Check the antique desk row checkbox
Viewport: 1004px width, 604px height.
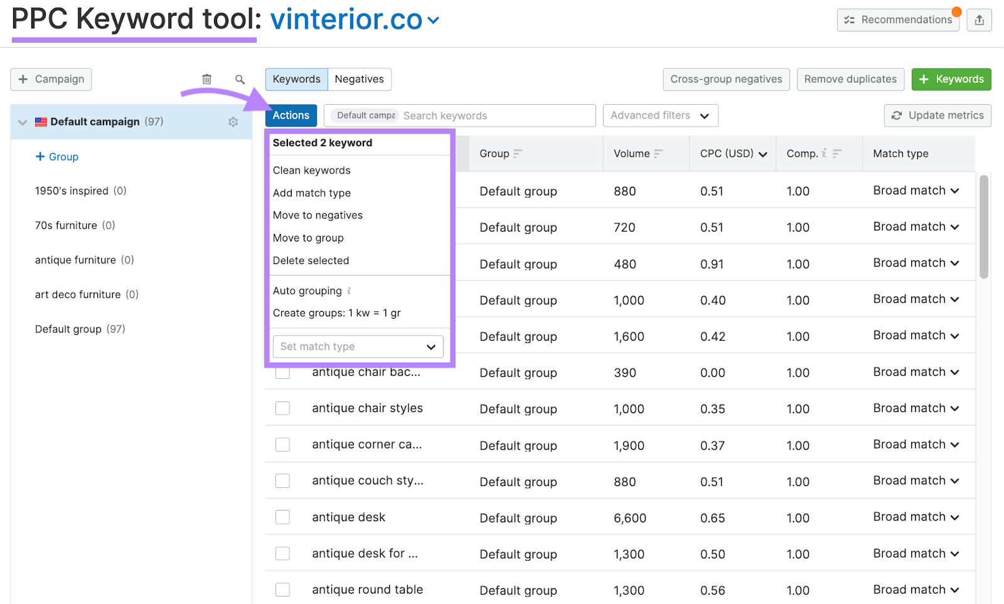tap(283, 517)
